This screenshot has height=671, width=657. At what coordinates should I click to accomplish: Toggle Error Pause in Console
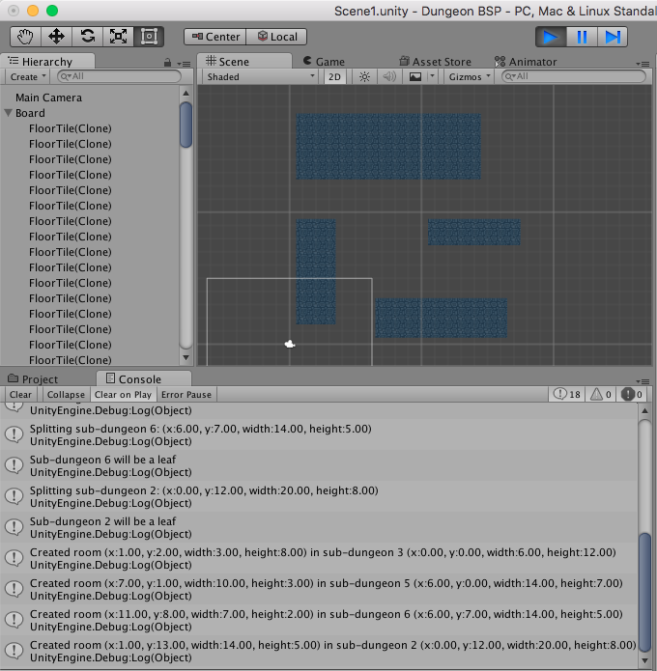(x=186, y=395)
